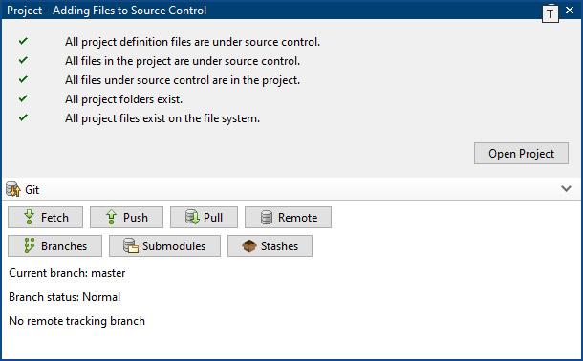Viewport: 583px width, 361px height.
Task: Click checkmark beside All project folders exist
Action: (x=23, y=98)
